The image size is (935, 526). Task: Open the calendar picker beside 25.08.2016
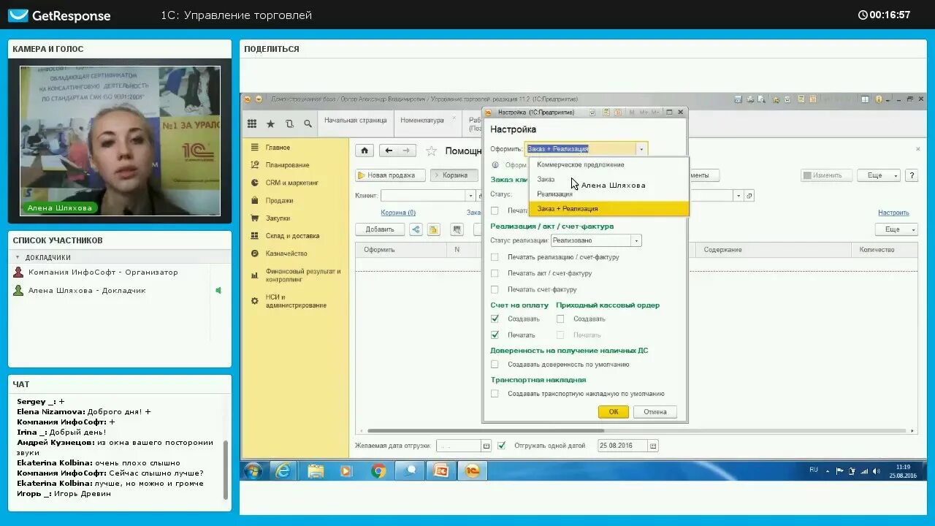tap(653, 446)
